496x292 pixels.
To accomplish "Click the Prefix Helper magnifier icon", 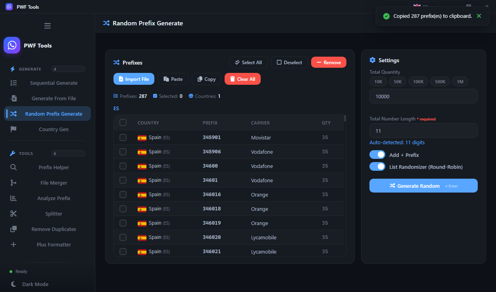I will click(x=13, y=167).
